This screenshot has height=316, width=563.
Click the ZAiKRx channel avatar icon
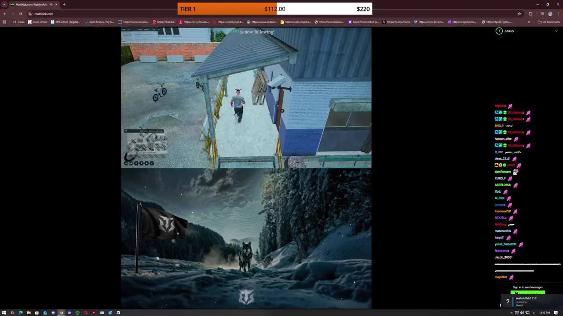point(499,31)
